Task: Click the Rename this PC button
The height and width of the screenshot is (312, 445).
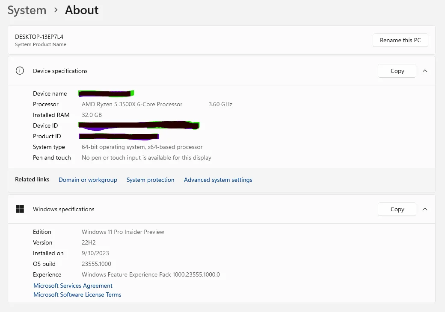Action: tap(400, 40)
